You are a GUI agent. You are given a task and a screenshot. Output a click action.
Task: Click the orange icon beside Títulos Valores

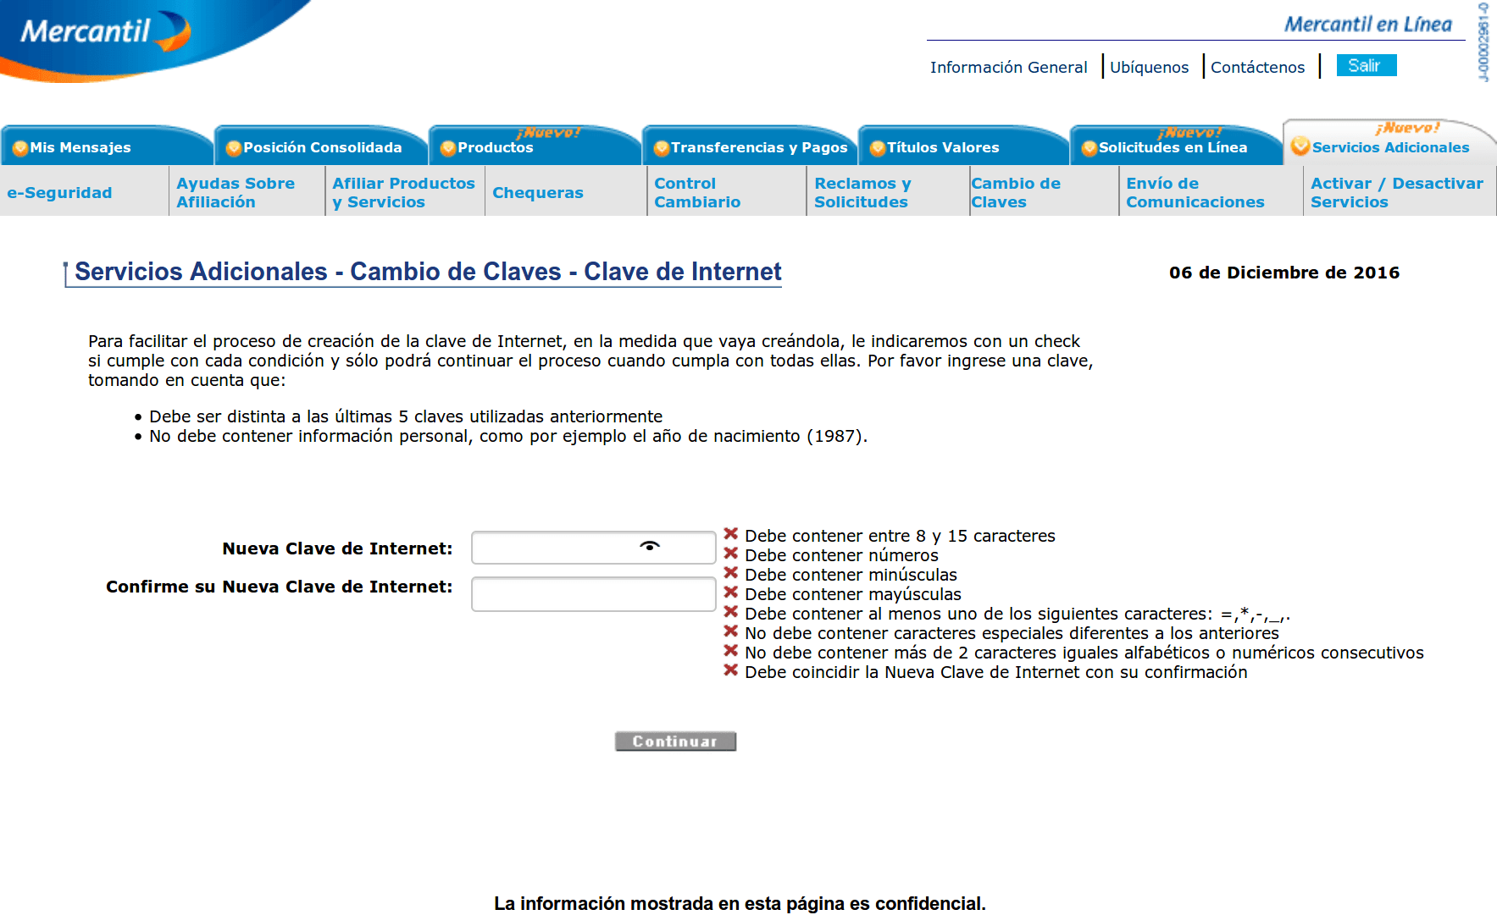click(x=878, y=148)
